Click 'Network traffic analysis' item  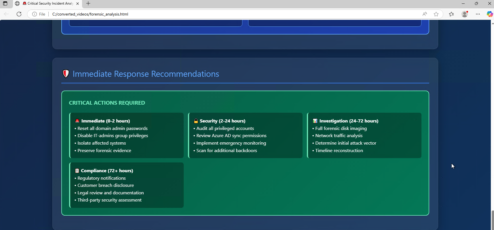[339, 136]
